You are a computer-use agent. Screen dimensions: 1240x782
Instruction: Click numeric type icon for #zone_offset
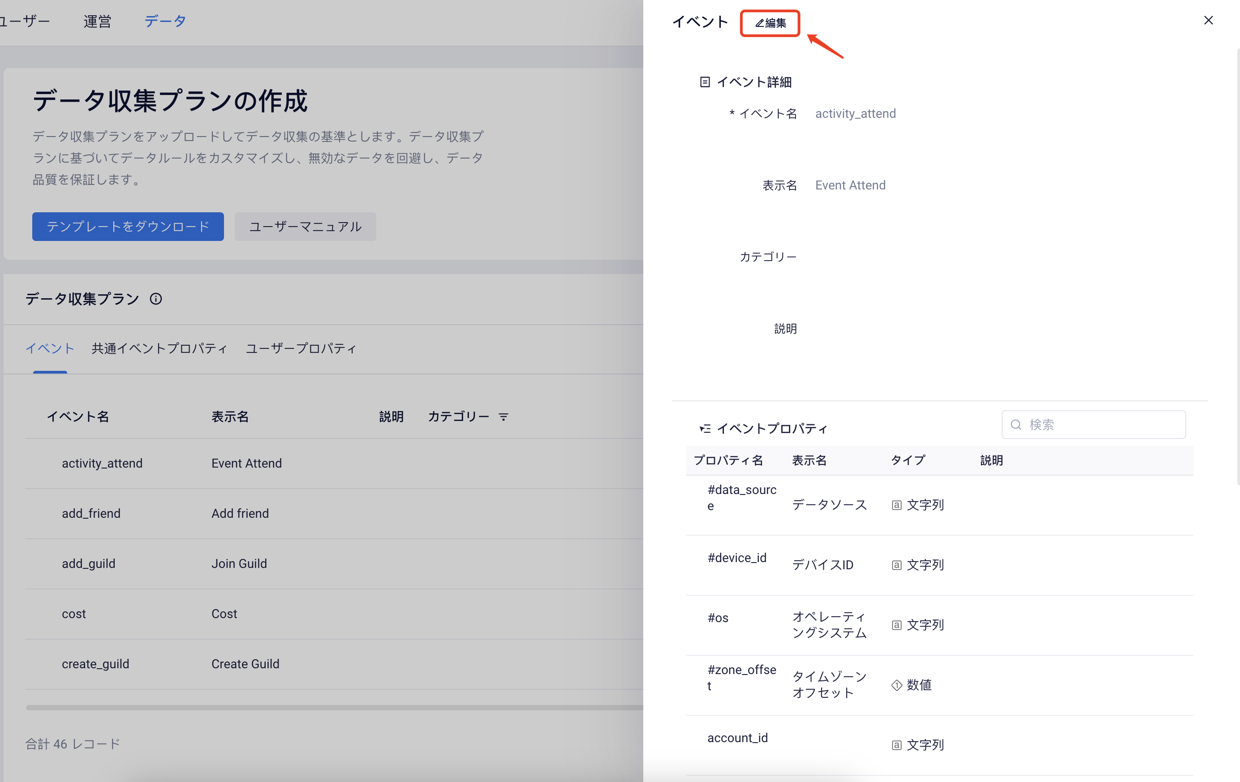click(896, 685)
